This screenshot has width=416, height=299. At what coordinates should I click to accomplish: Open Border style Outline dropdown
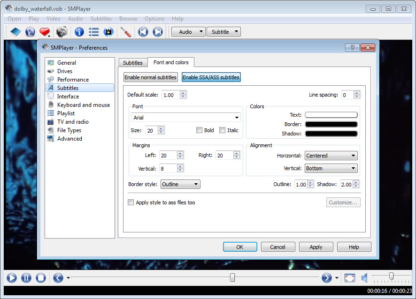pos(180,184)
